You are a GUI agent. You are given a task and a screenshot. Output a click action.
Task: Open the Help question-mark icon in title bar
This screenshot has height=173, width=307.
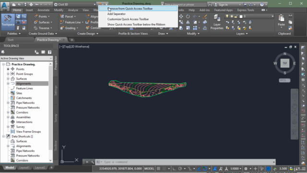[262, 4]
